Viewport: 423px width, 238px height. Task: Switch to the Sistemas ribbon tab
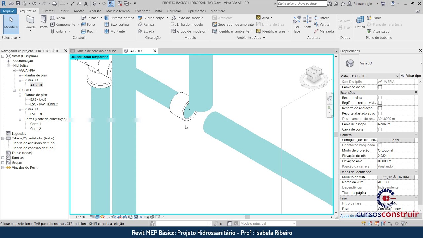coord(48,11)
